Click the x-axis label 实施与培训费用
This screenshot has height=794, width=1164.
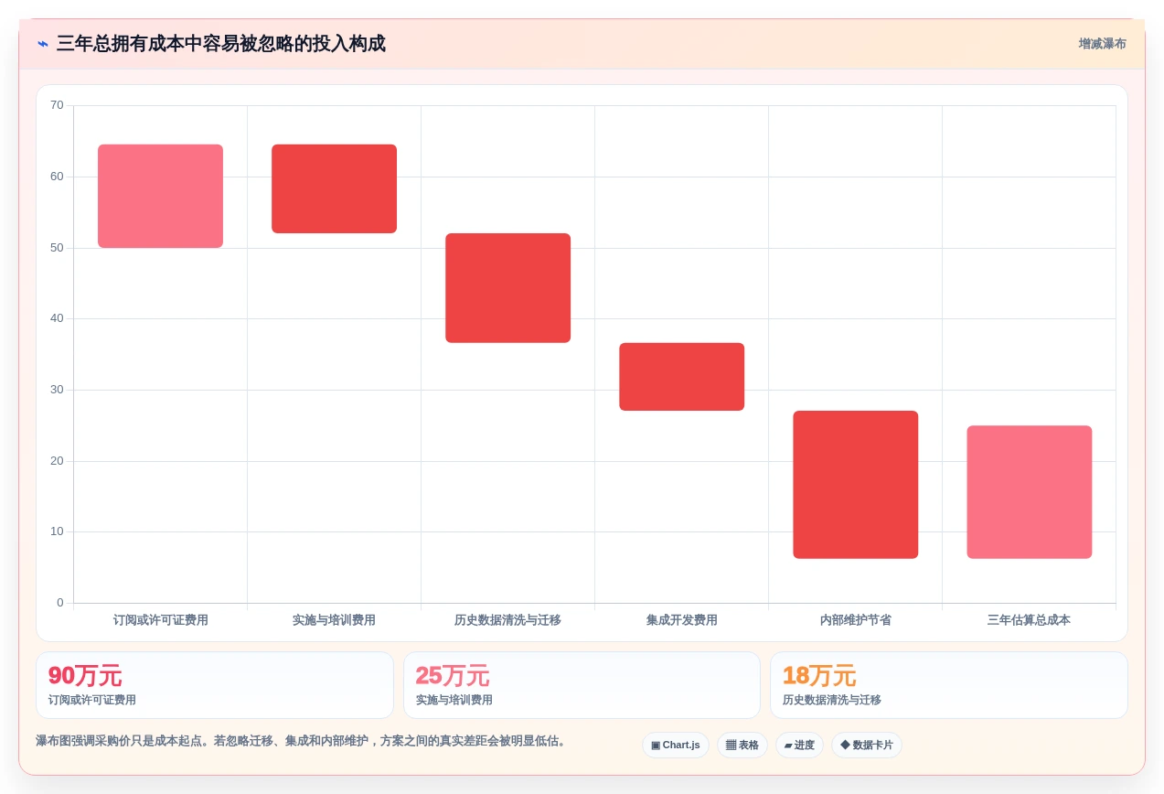click(335, 620)
